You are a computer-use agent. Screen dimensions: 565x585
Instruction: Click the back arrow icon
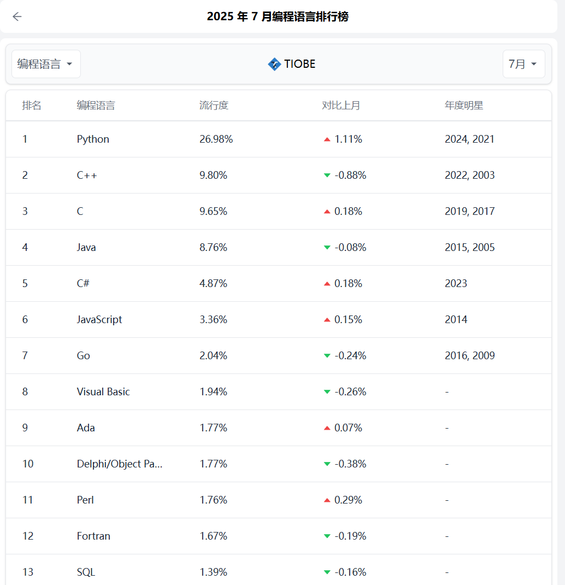point(17,16)
